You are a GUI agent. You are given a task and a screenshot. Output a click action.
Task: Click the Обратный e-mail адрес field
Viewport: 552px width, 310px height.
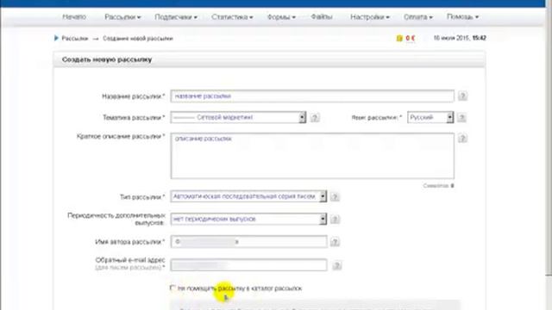(248, 265)
